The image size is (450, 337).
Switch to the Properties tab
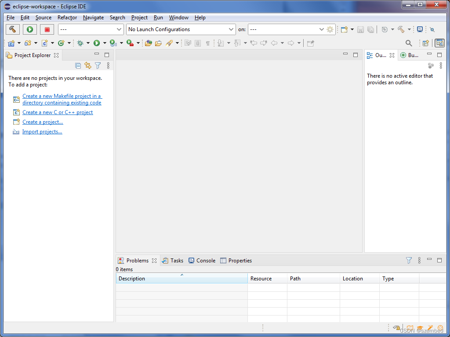pos(236,261)
